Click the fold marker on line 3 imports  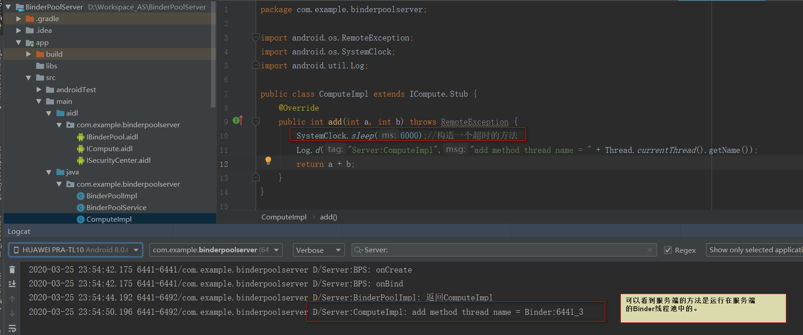(x=256, y=37)
